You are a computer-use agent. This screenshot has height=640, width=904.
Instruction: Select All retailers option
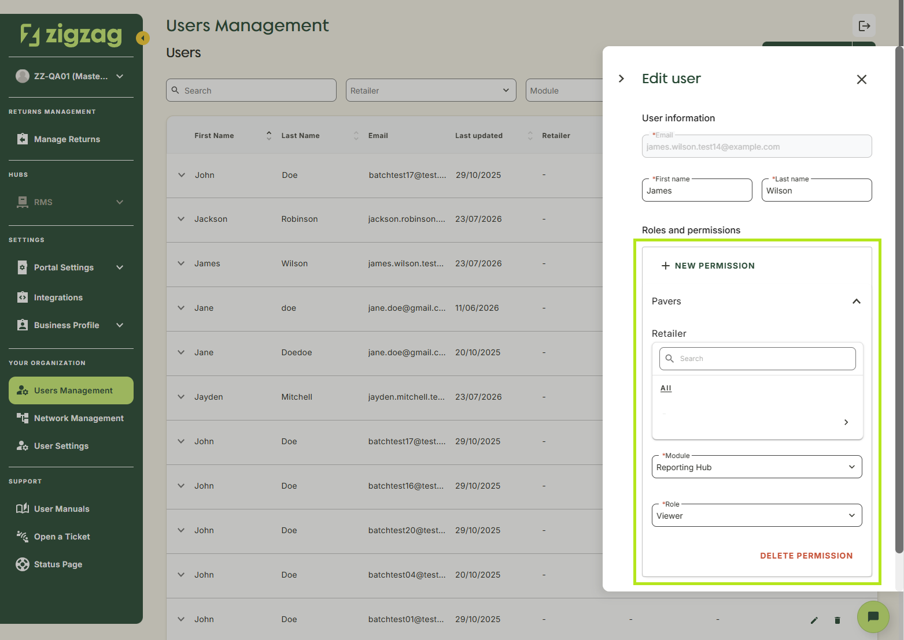[x=666, y=388]
